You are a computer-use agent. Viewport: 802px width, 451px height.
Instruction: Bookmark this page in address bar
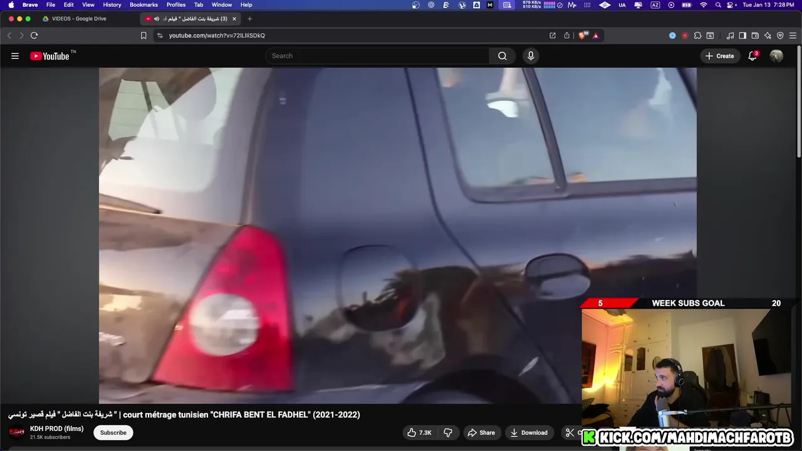click(x=143, y=36)
